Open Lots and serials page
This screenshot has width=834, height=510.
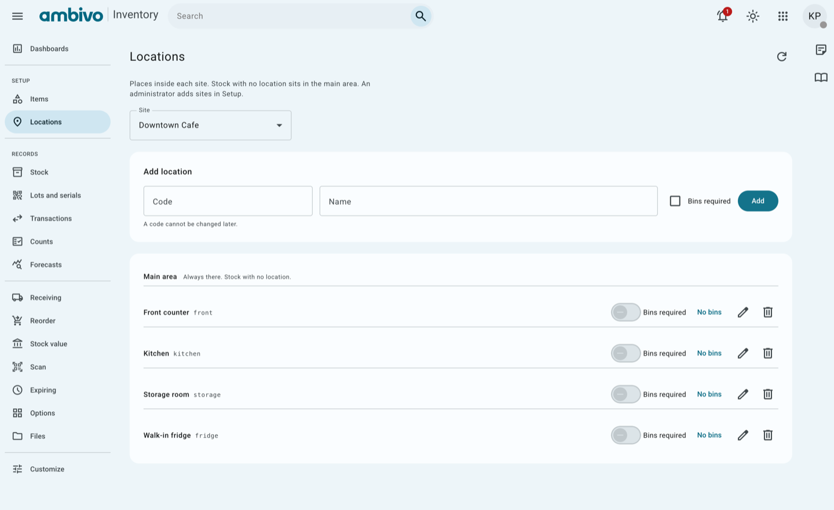click(57, 196)
